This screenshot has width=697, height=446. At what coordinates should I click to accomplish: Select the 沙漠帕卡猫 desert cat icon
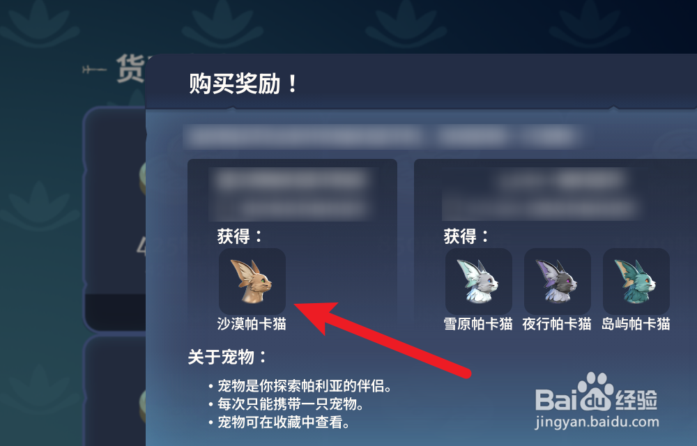click(252, 282)
